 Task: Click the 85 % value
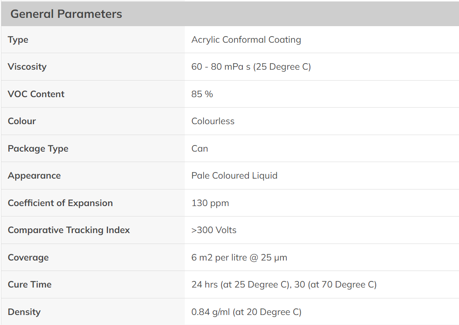coord(202,94)
